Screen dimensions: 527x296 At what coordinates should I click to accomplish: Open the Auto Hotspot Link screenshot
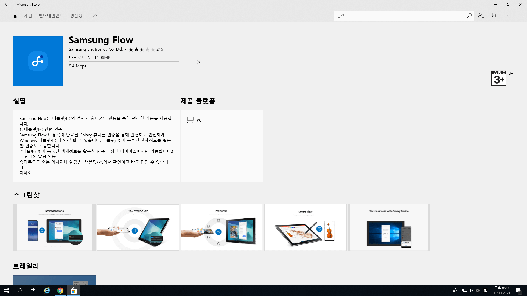138,227
